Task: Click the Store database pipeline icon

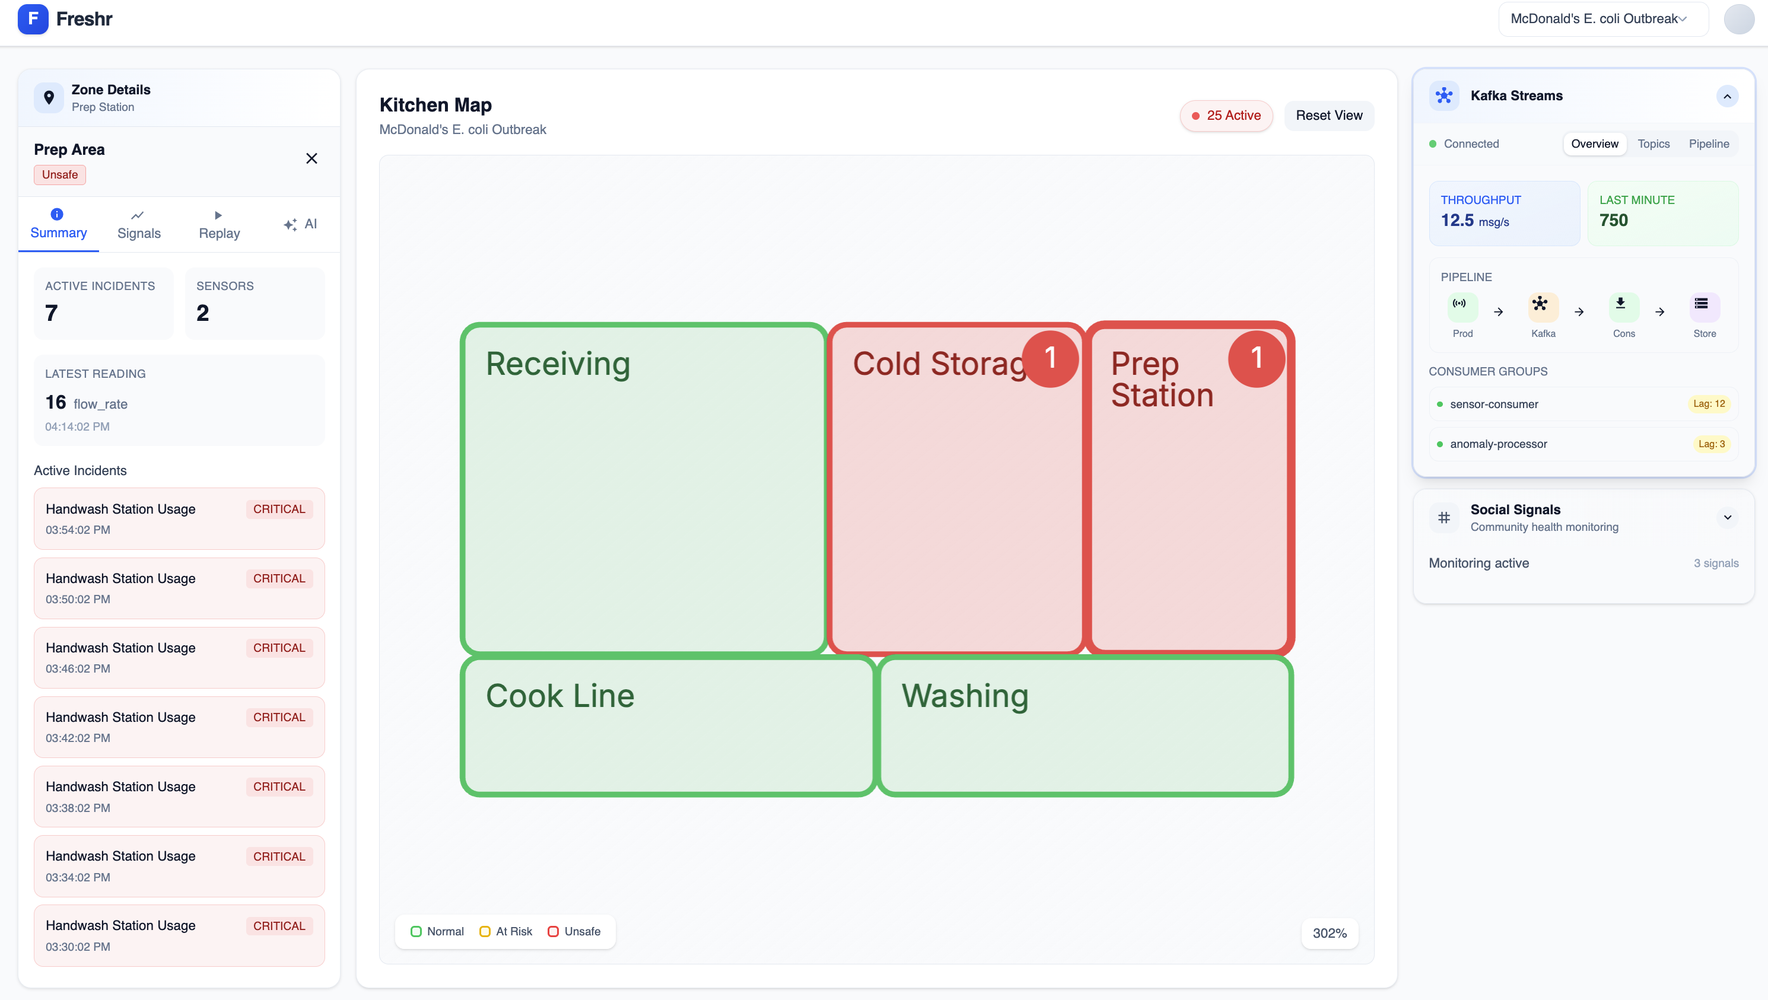Action: point(1703,305)
